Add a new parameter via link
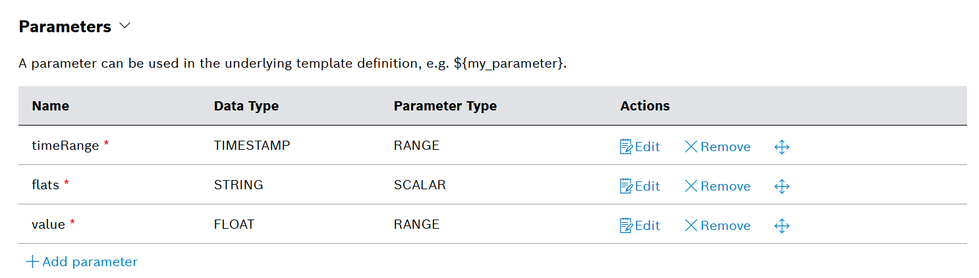Image resolution: width=979 pixels, height=278 pixels. tap(90, 262)
